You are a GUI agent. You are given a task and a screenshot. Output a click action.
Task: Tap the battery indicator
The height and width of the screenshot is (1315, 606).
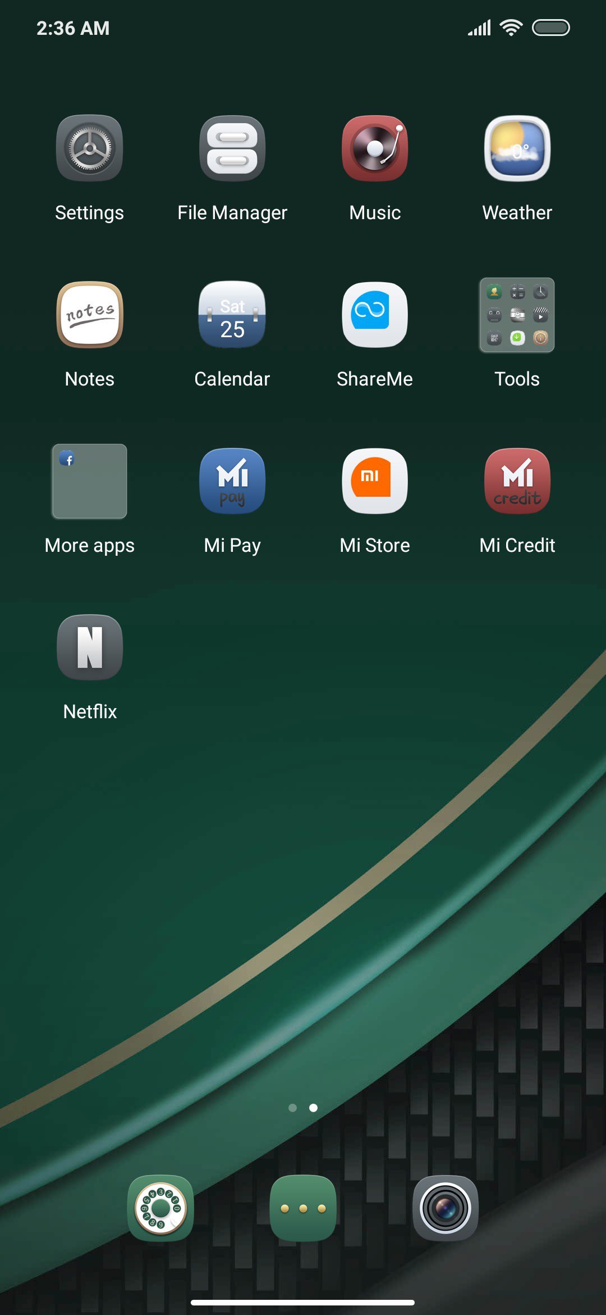pyautogui.click(x=551, y=28)
